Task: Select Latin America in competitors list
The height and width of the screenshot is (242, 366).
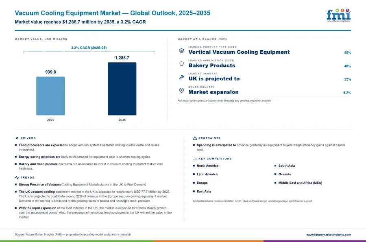Action: [x=207, y=174]
